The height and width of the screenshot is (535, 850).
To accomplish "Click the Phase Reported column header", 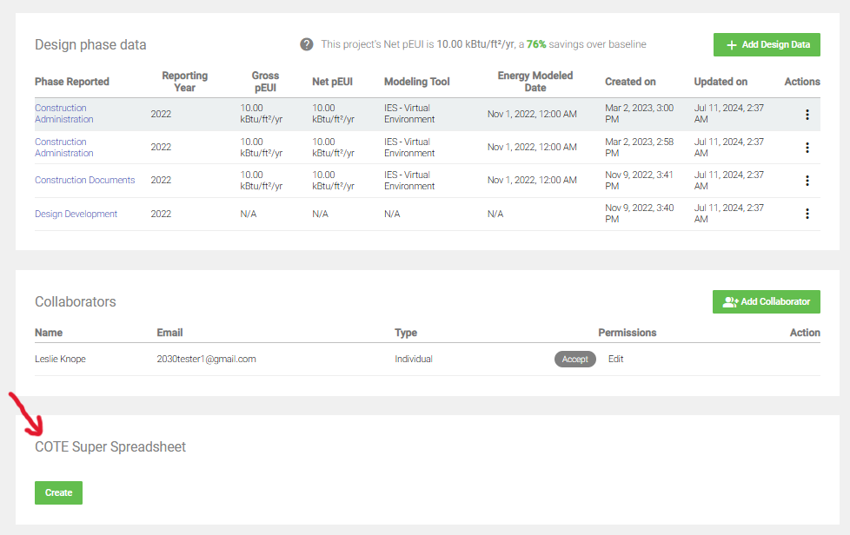I will click(x=72, y=82).
